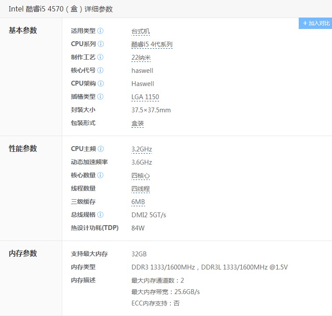This screenshot has height=316, width=332.
Task: Click the info icon next to 核心代号
Action: tap(100, 71)
